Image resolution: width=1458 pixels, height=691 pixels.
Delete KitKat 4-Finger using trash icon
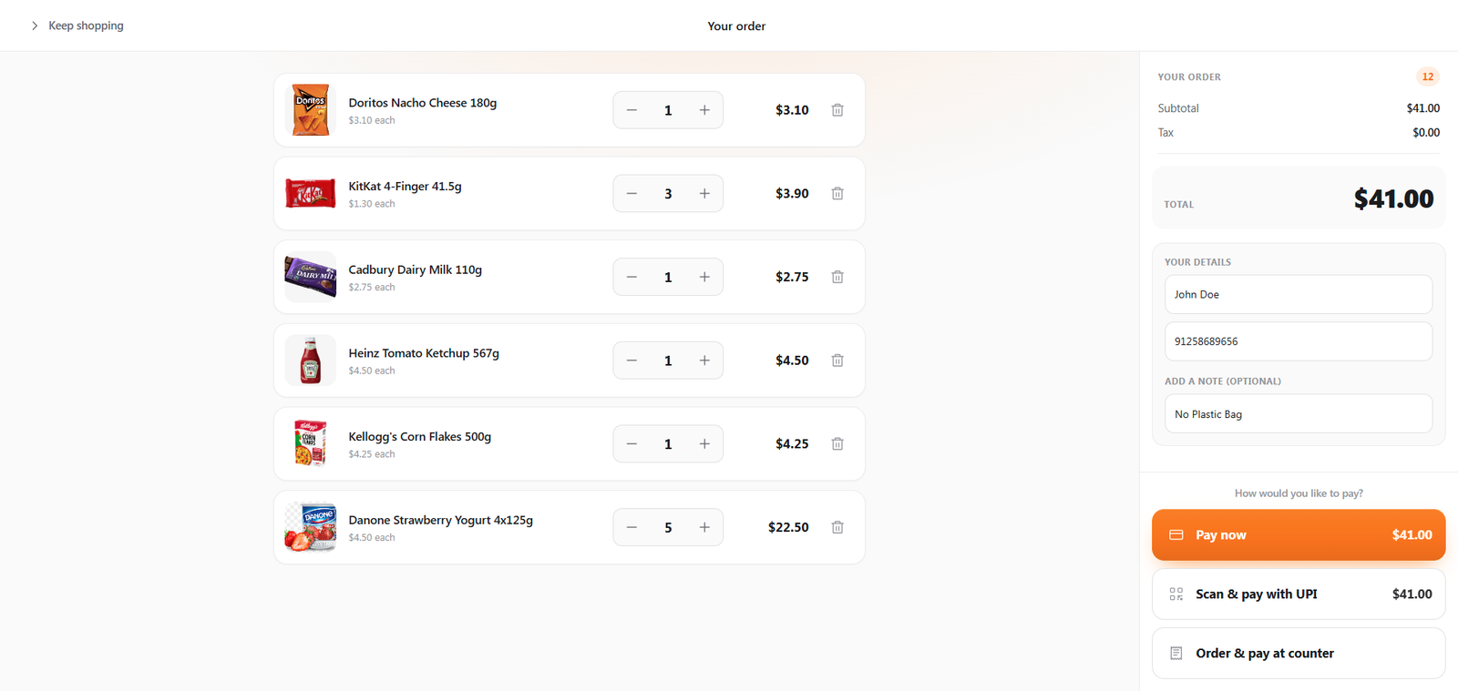tap(837, 194)
